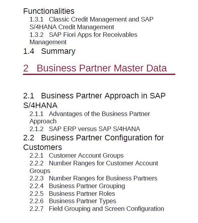Click the S/4HANA Credit Management continuation line

click(x=72, y=27)
